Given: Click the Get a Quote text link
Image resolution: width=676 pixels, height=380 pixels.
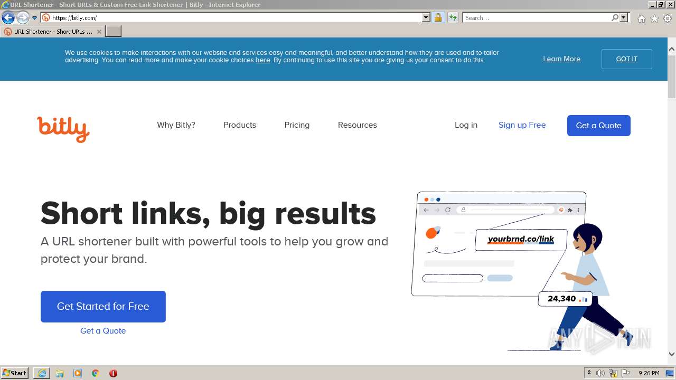Looking at the screenshot, I should point(103,331).
